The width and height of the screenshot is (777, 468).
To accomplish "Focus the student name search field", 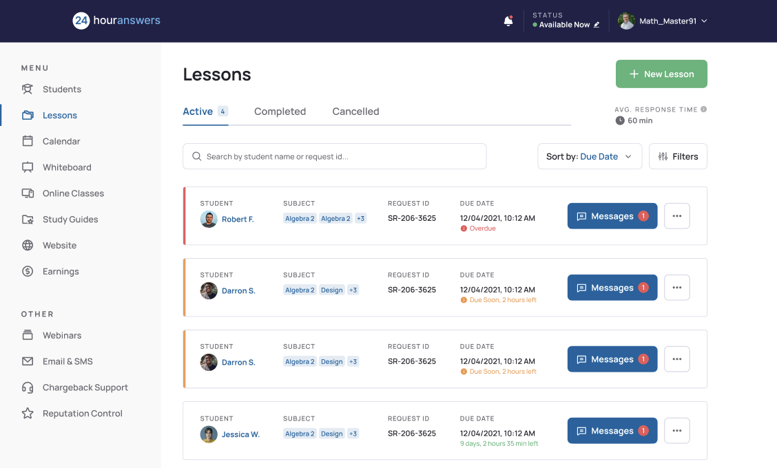I will click(x=335, y=156).
